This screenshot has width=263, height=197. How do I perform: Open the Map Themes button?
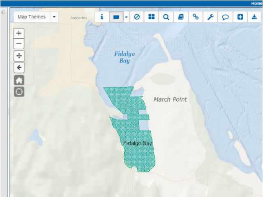tap(32, 17)
